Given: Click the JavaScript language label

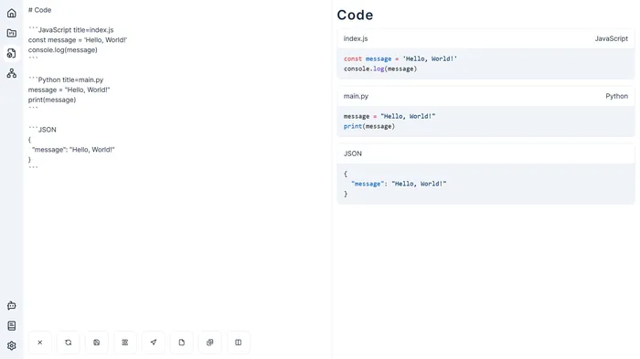Looking at the screenshot, I should [x=611, y=38].
